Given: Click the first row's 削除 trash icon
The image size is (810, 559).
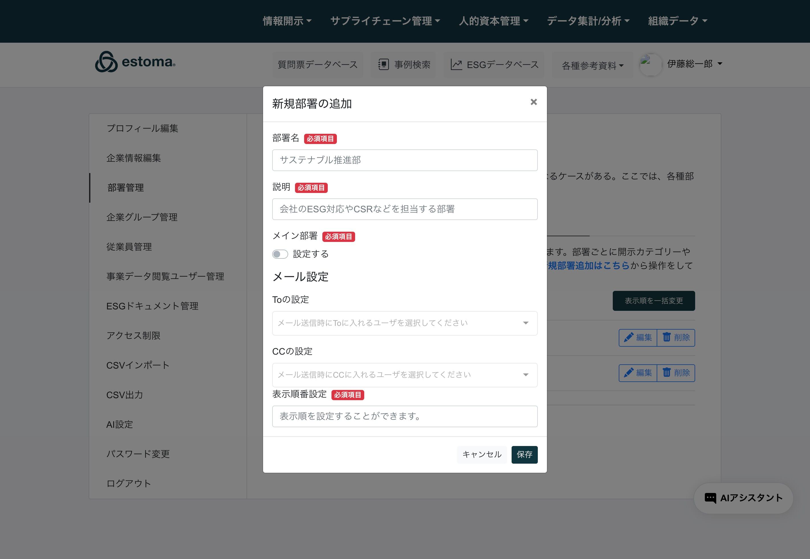Looking at the screenshot, I should (x=666, y=337).
